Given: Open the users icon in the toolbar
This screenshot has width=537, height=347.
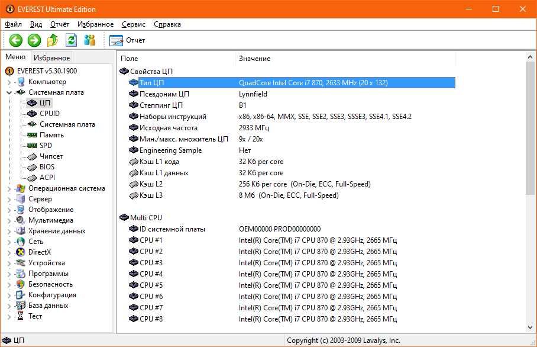Looking at the screenshot, I should click(x=90, y=40).
